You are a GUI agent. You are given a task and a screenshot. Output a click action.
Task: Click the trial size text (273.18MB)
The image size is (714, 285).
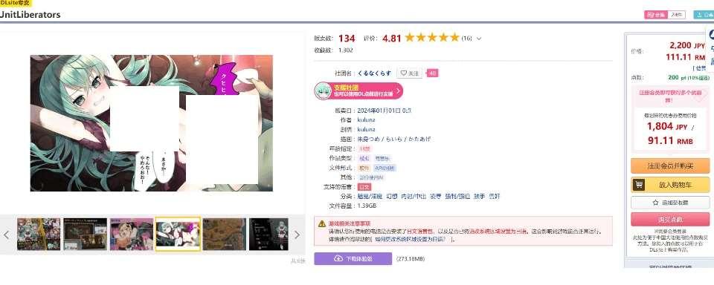(411, 258)
